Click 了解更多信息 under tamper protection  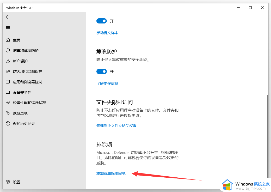107,83
